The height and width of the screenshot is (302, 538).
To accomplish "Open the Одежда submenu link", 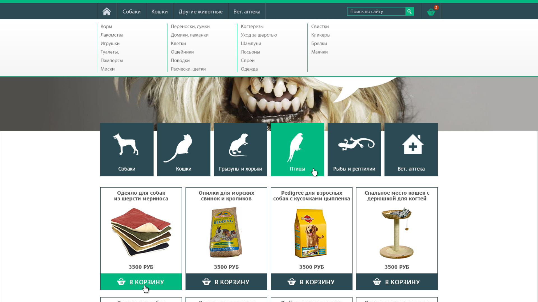I will (249, 69).
